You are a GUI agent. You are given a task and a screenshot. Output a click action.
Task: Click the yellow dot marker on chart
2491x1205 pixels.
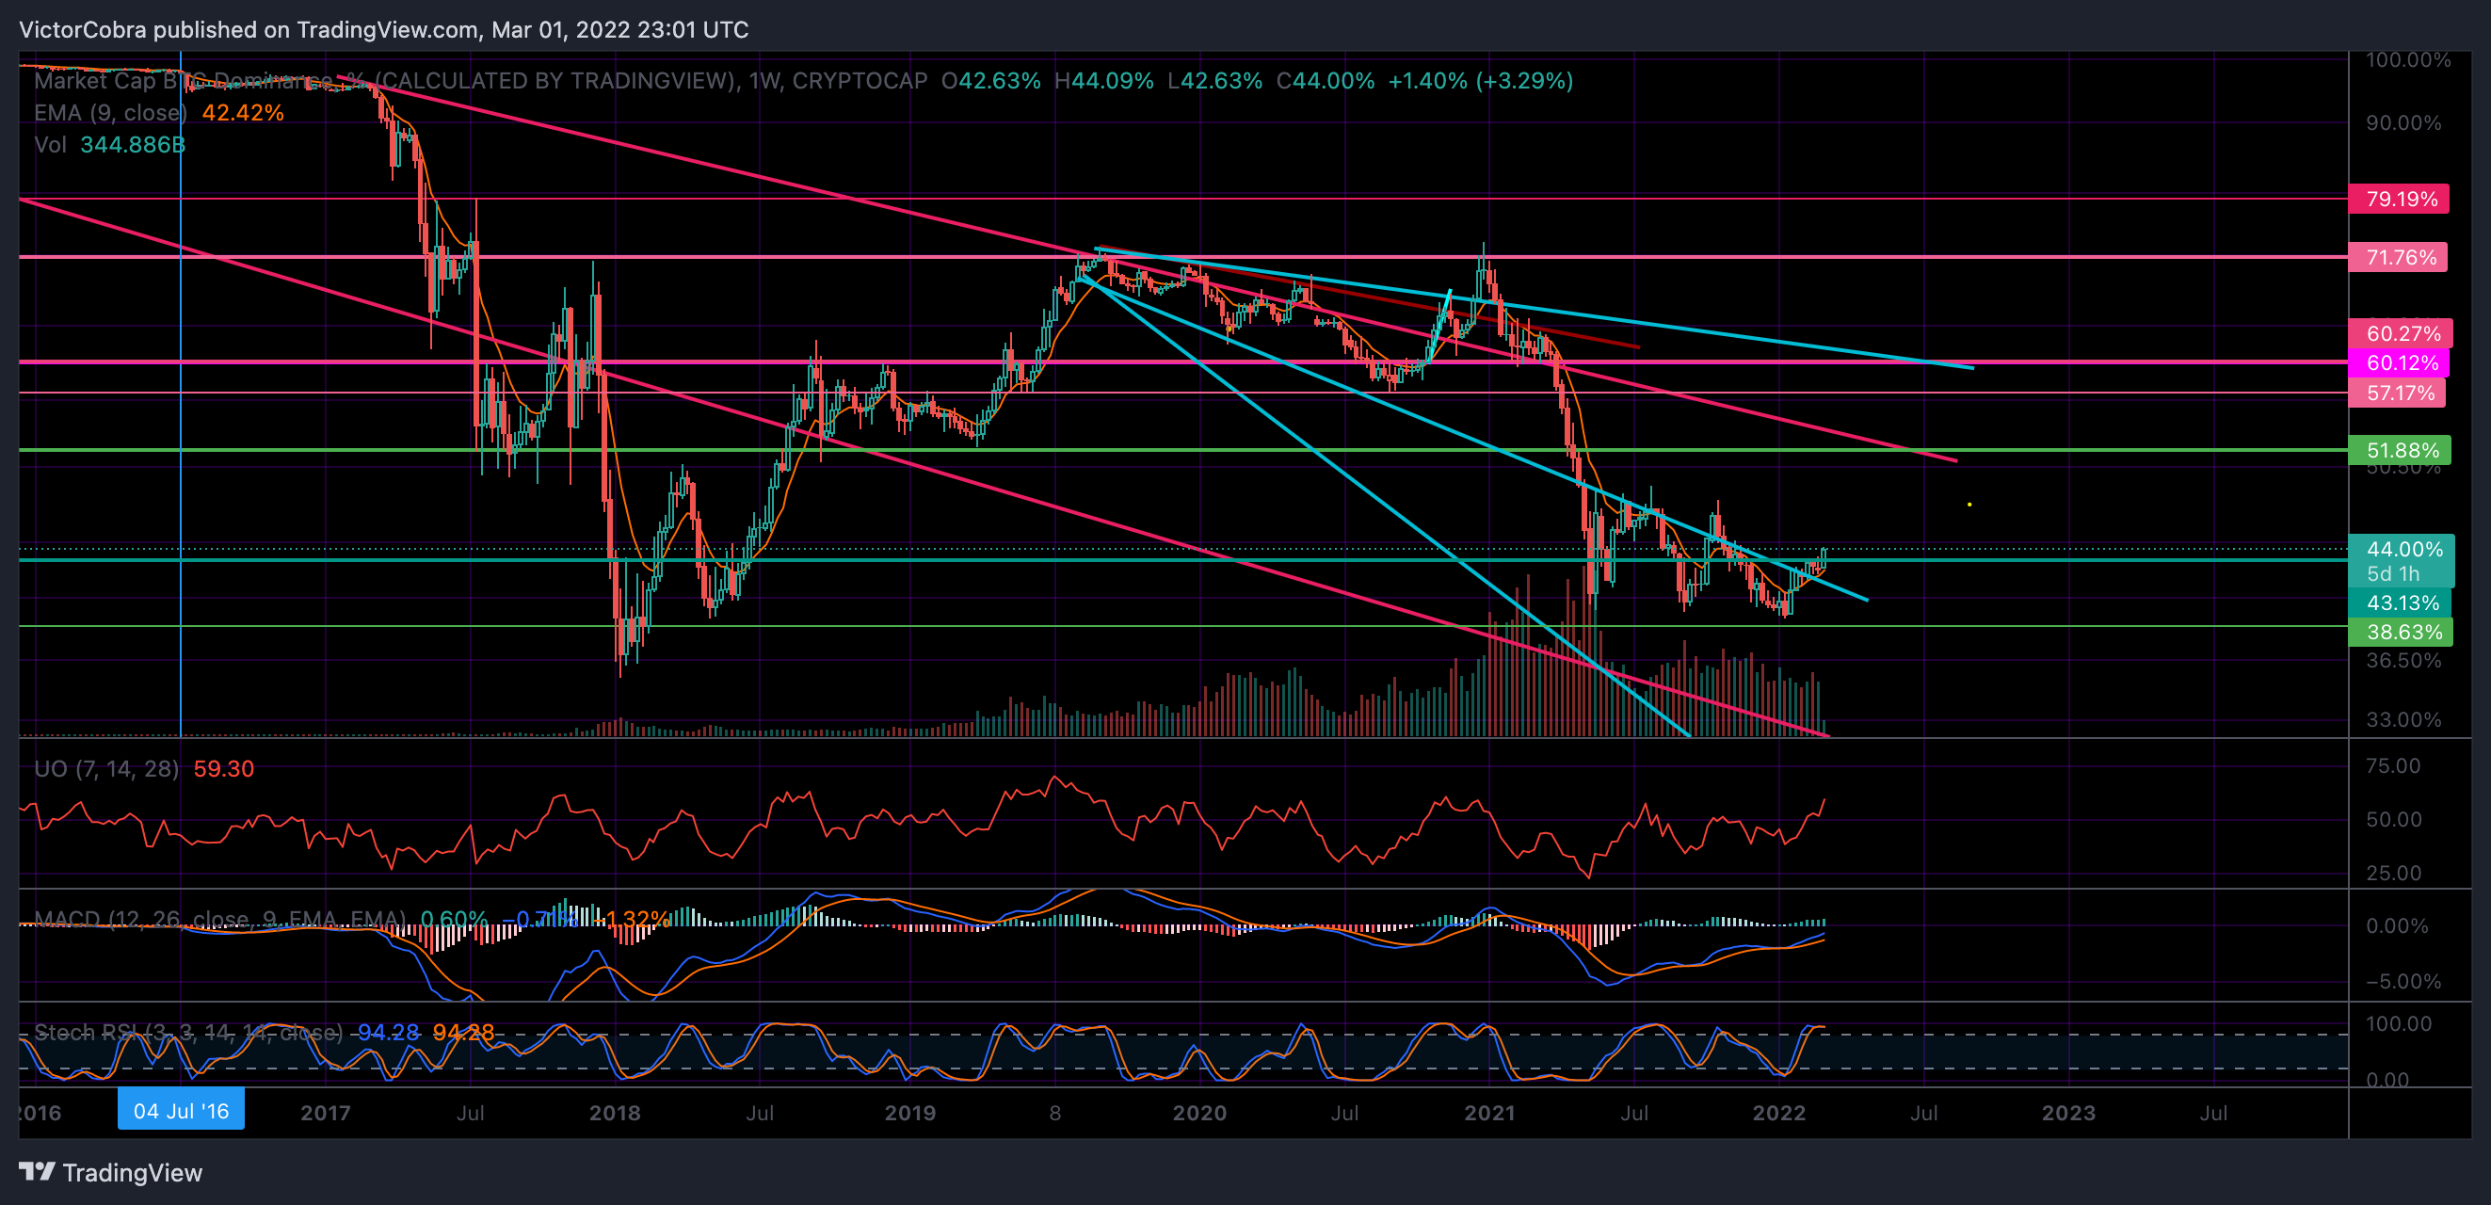tap(1969, 504)
